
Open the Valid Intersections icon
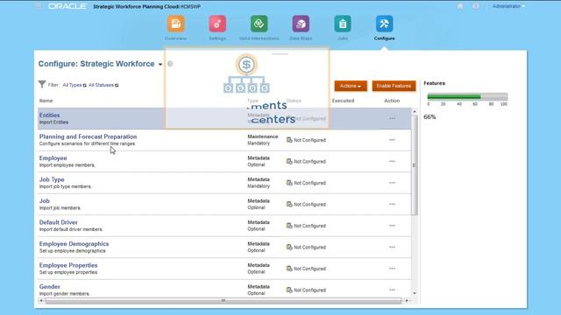(x=259, y=24)
